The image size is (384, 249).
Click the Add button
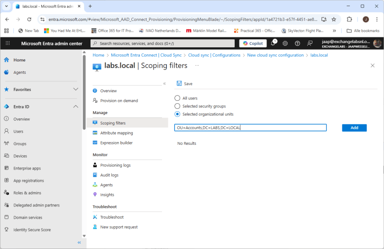[354, 128]
